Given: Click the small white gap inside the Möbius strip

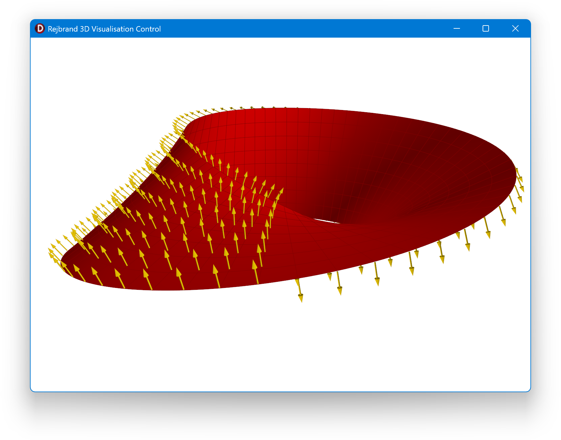Looking at the screenshot, I should point(325,220).
